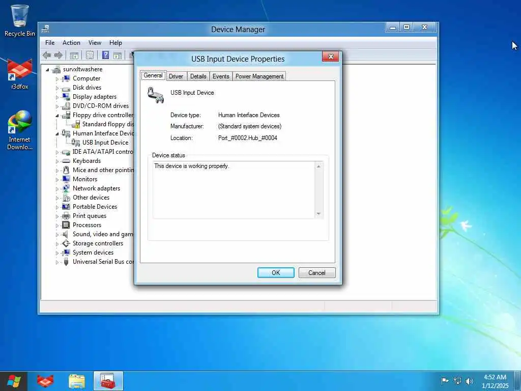Select the Display adapters category icon
This screenshot has width=521, height=391.
pyautogui.click(x=66, y=97)
